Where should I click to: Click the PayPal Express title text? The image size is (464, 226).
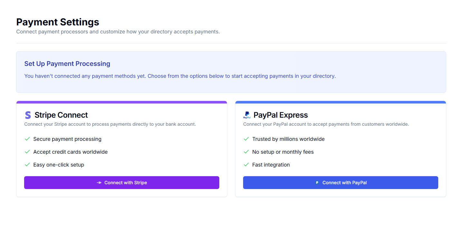280,115
